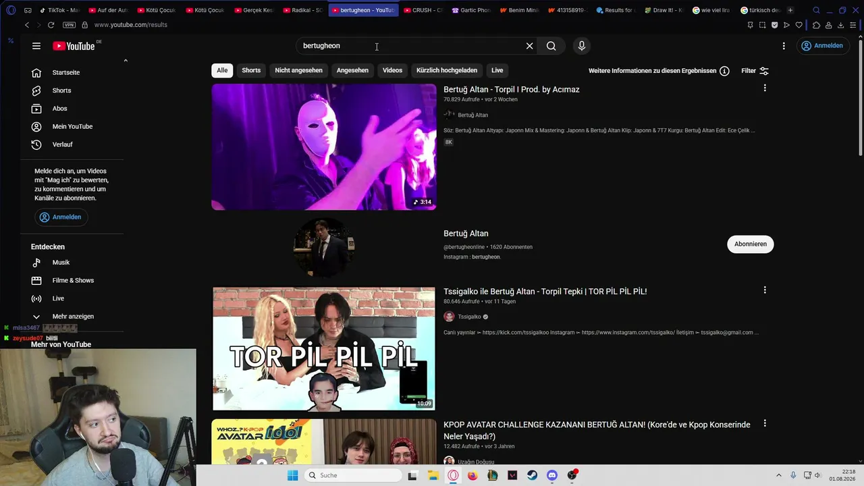864x486 pixels.
Task: Open more options for the KPOP video
Action: click(x=765, y=424)
